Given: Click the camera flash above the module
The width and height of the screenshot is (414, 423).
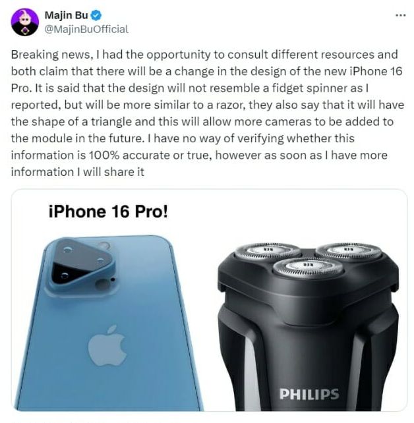Looking at the screenshot, I should point(104,246).
